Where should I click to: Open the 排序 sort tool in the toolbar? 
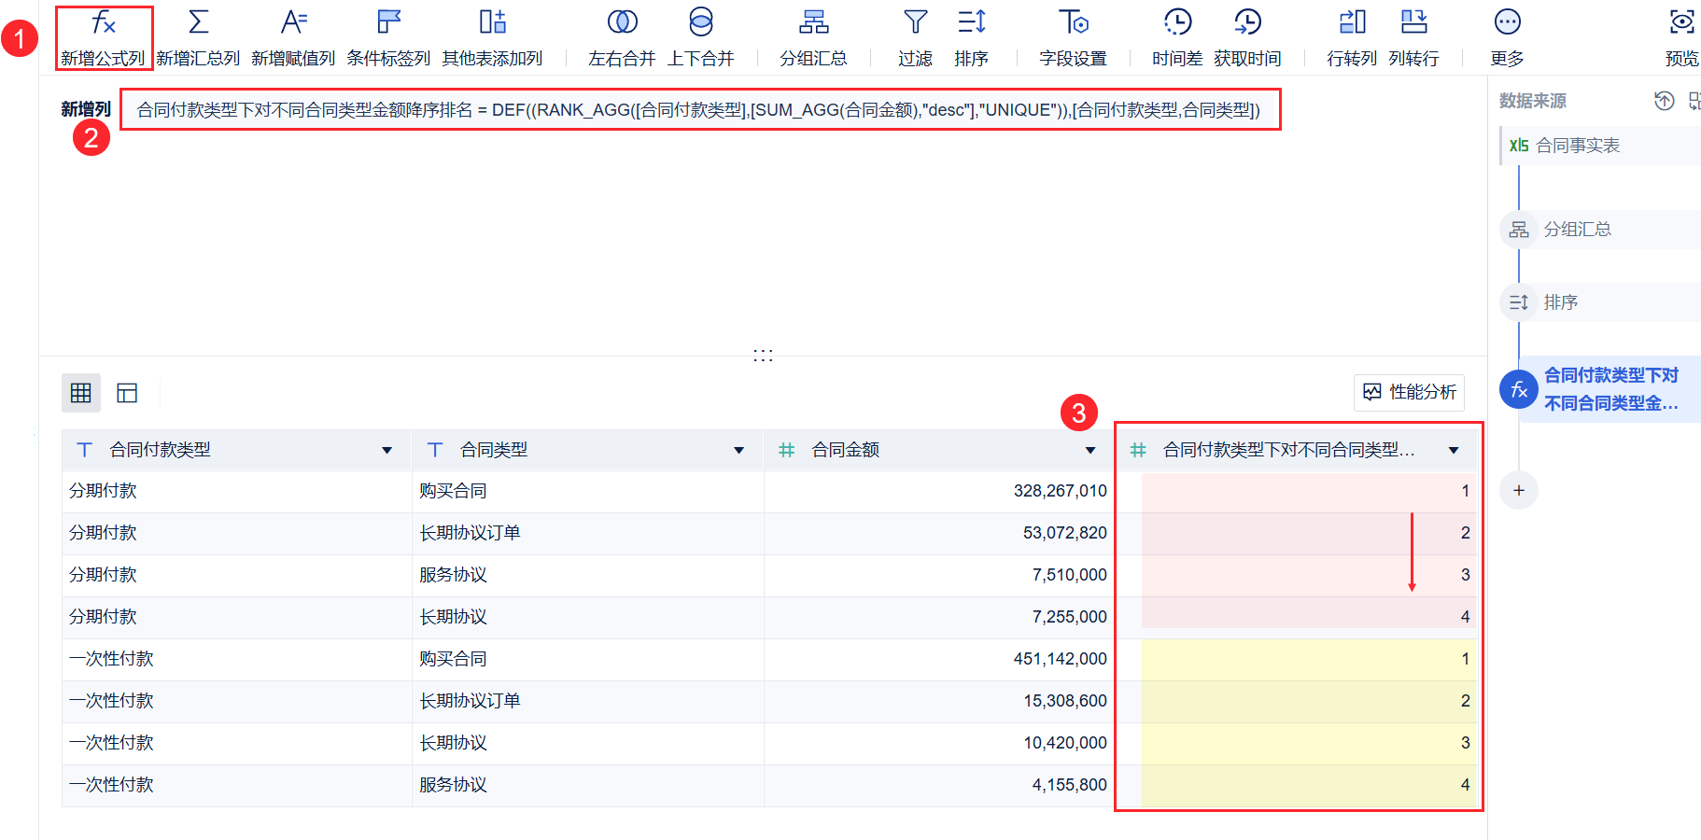pyautogui.click(x=971, y=37)
